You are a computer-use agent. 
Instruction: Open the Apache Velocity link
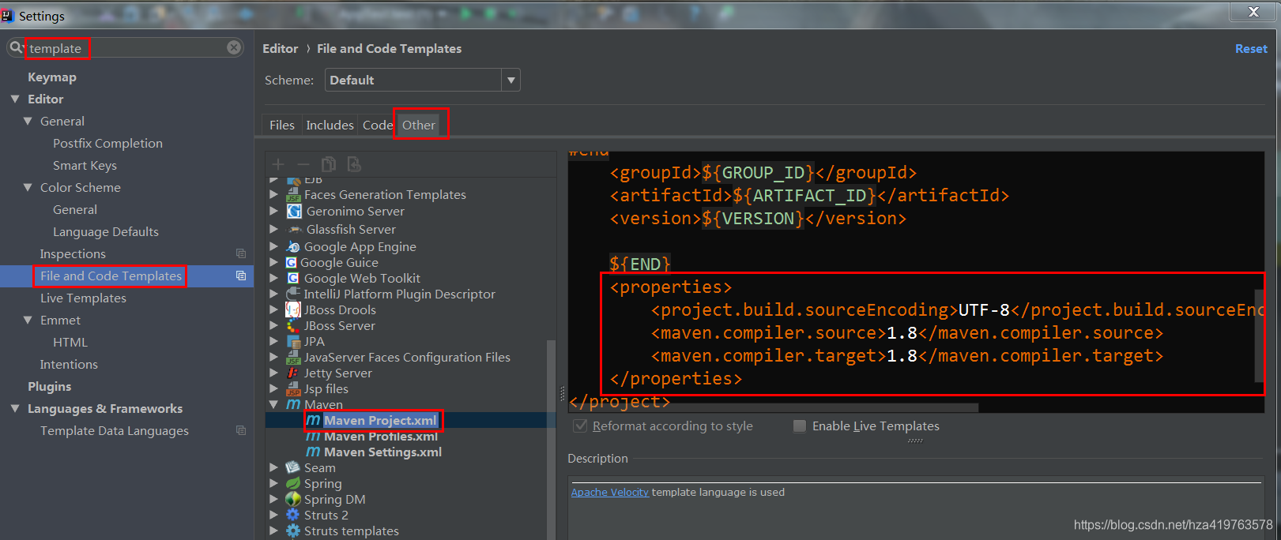[610, 492]
